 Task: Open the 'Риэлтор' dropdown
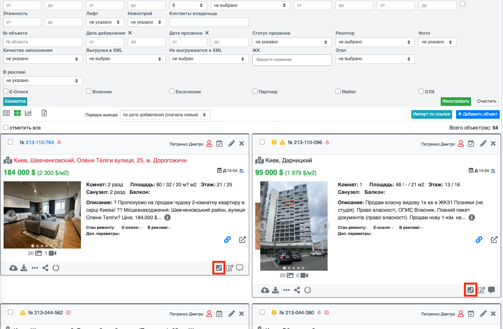374,42
